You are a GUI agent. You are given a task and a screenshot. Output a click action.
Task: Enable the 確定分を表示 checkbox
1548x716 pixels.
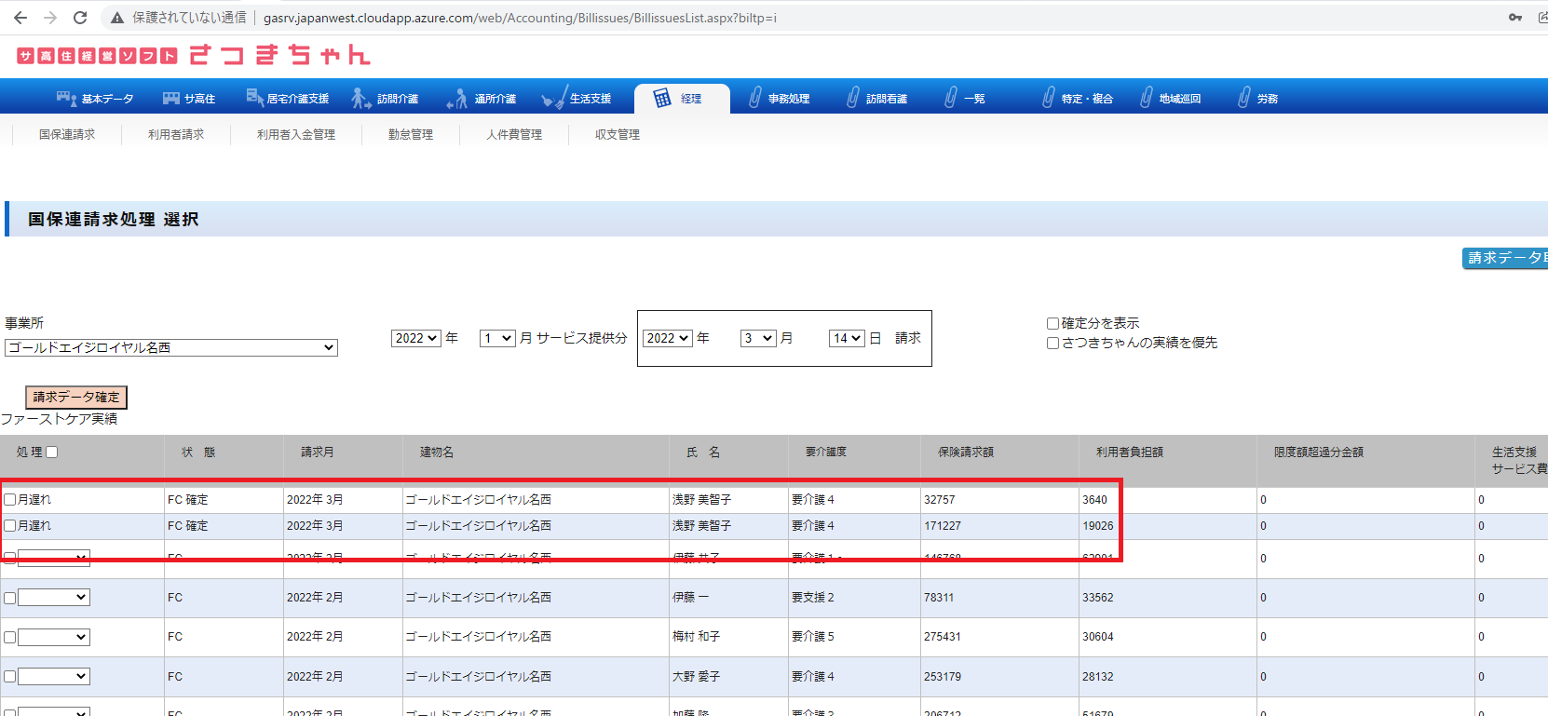(x=1052, y=324)
